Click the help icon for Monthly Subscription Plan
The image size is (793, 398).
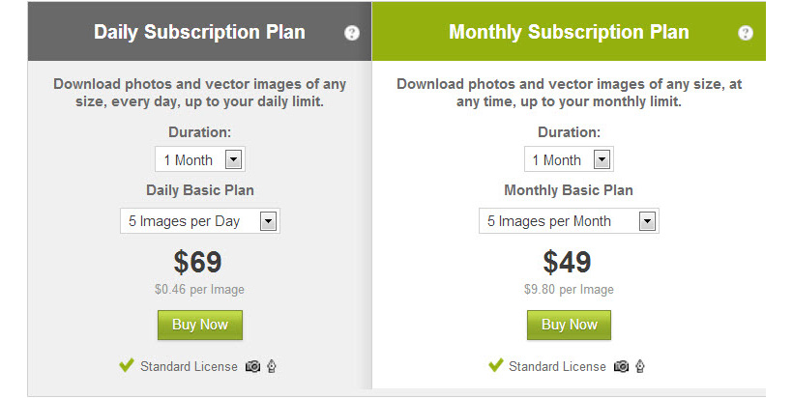pos(745,33)
